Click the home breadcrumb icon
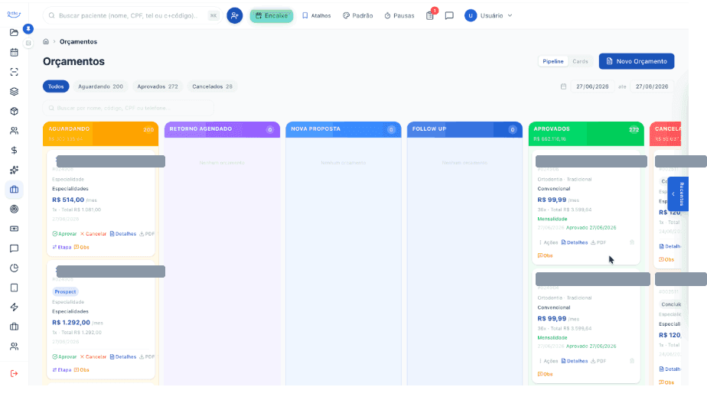The height and width of the screenshot is (413, 707). tap(46, 41)
